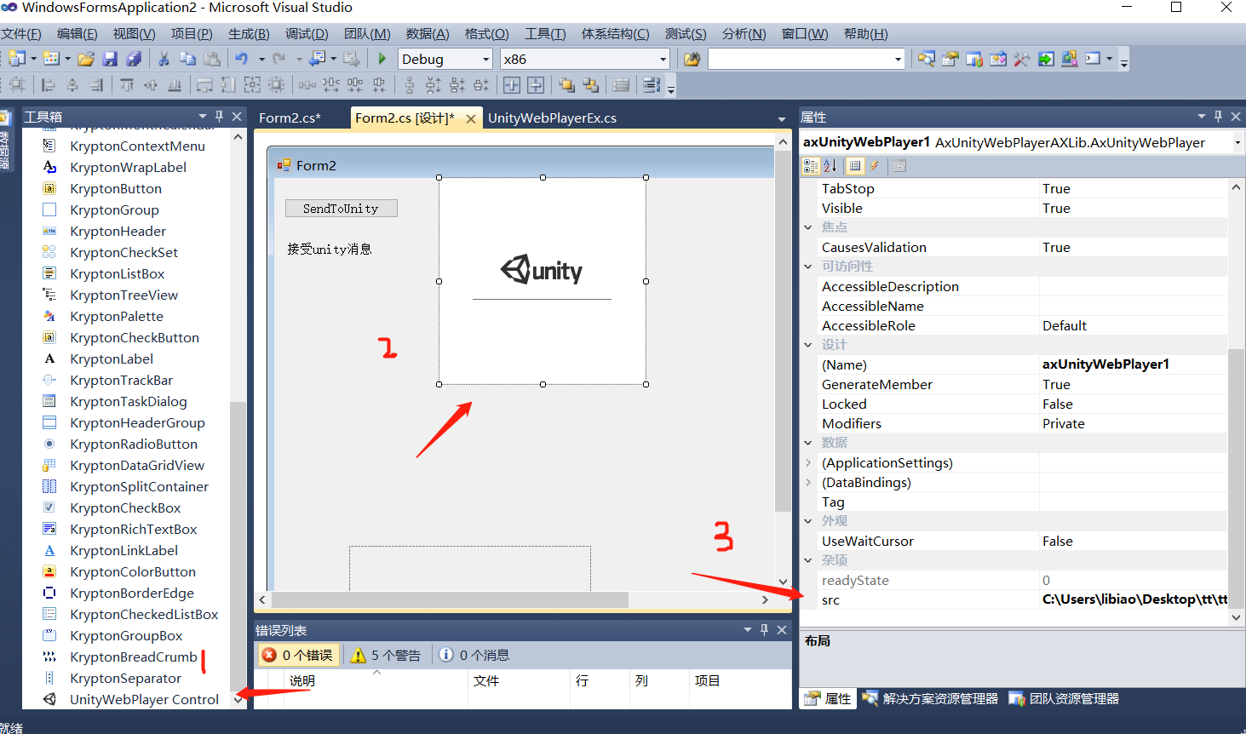Collapse the 数据 section in Properties panel
Screen dimensions: 1246x734
click(807, 442)
